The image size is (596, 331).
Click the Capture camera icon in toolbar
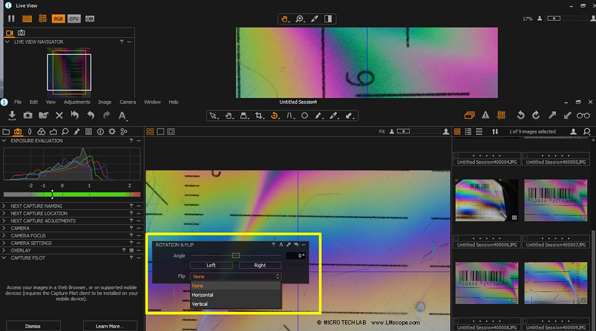pyautogui.click(x=28, y=115)
